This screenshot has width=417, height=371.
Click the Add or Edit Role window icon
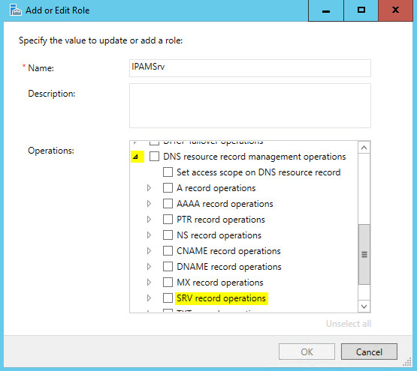pyautogui.click(x=15, y=10)
